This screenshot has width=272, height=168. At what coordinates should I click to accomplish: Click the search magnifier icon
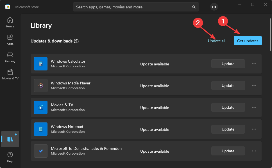click(194, 7)
